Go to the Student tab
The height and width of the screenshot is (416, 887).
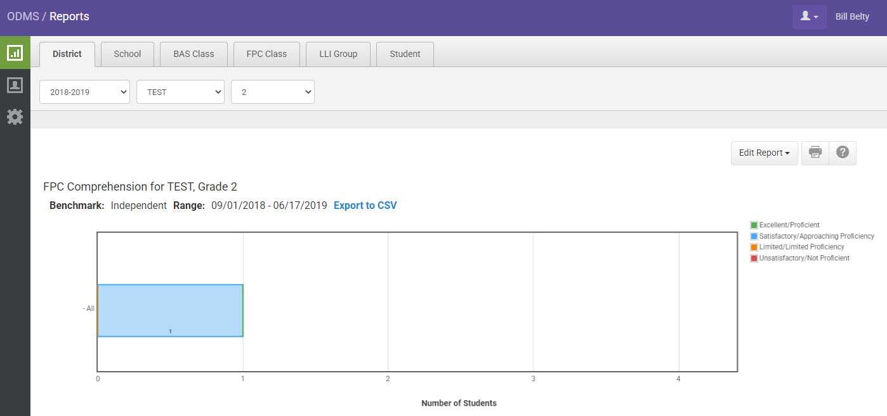click(405, 54)
